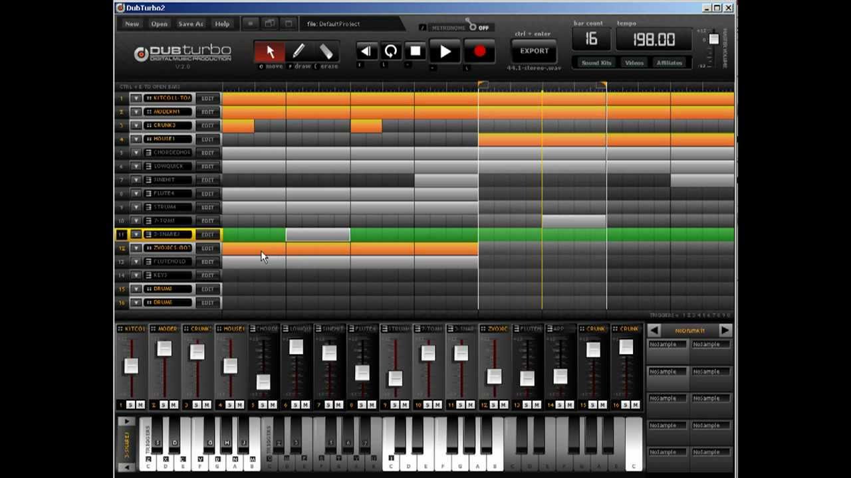The image size is (851, 478).
Task: Expand track 9 STRUM dropdown arrow
Action: click(136, 207)
